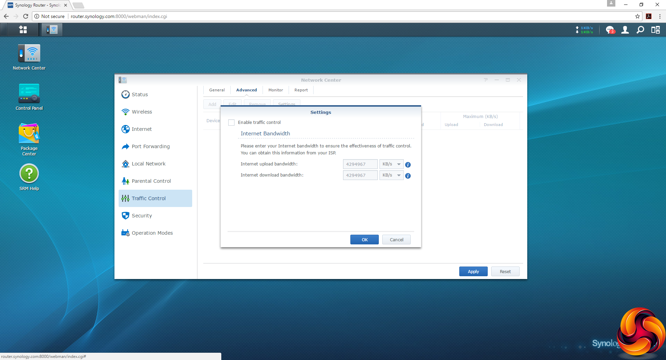Switch to the Advanced tab
This screenshot has width=666, height=360.
click(247, 90)
